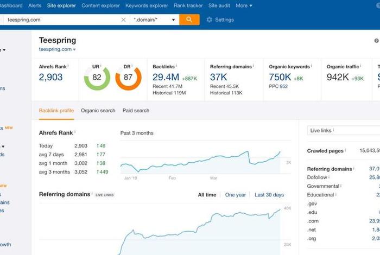Switch to the Paid search tab

(136, 111)
